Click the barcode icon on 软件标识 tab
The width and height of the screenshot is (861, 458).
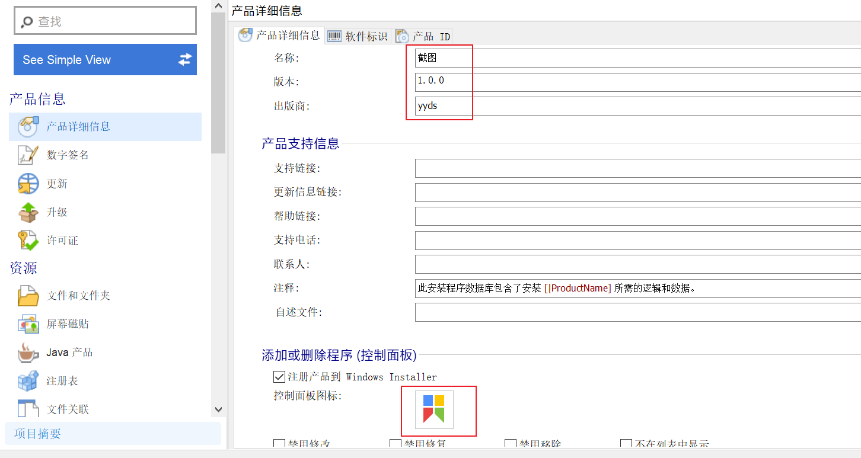(x=334, y=36)
